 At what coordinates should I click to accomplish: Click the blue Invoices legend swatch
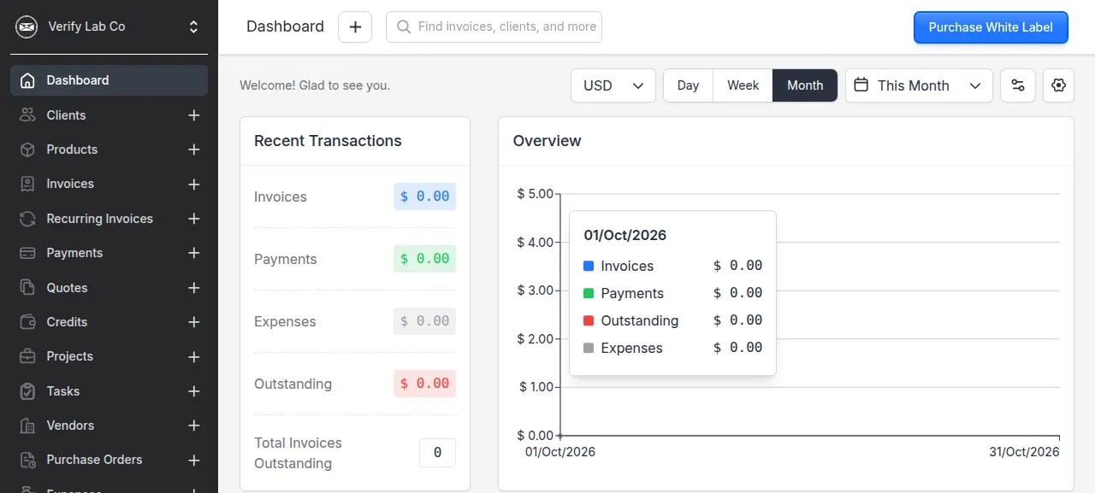[589, 266]
